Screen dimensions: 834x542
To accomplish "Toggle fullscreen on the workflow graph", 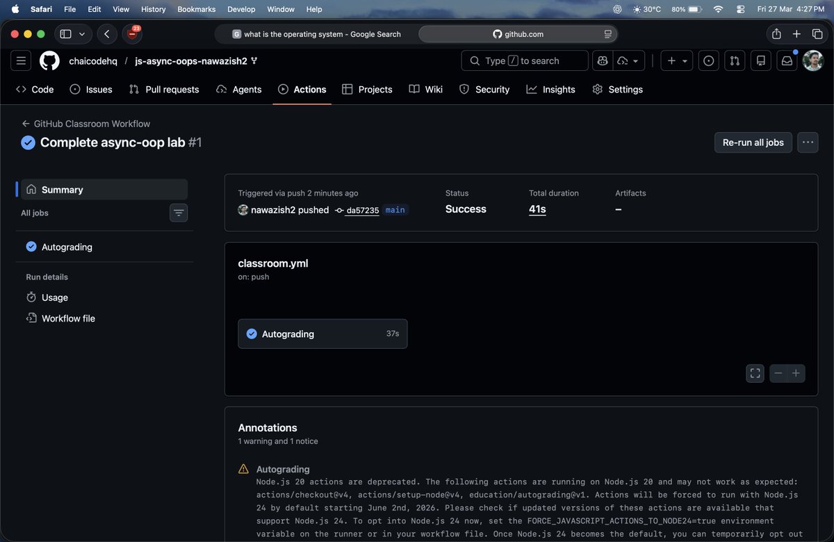I will pyautogui.click(x=755, y=373).
